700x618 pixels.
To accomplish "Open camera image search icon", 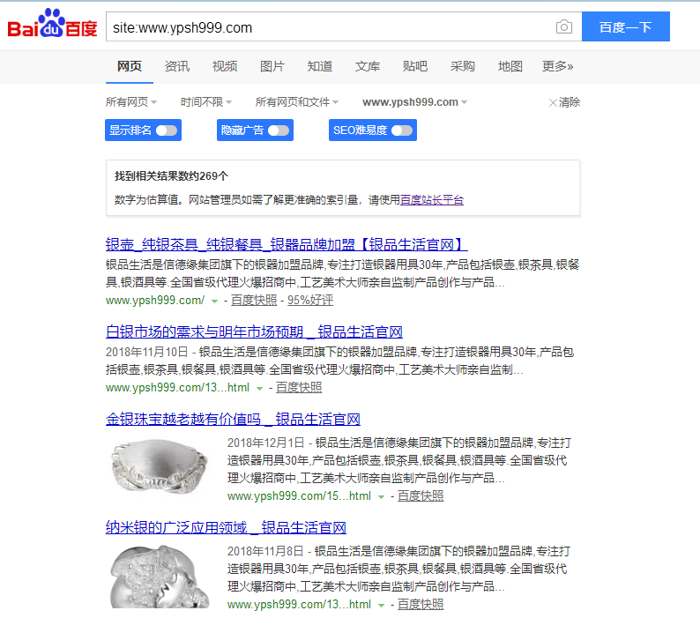I will (x=564, y=26).
